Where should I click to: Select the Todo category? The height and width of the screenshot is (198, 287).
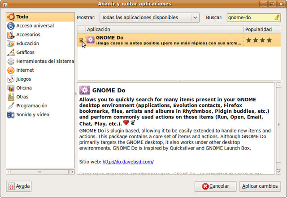point(22,17)
